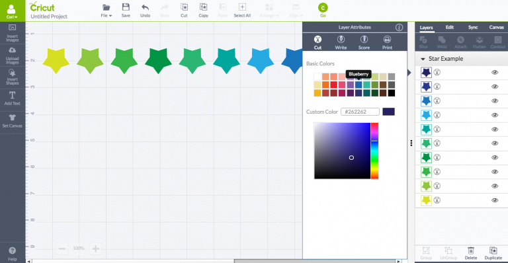This screenshot has height=263, width=508.
Task: Edit the Custom Color hex field
Action: coord(360,112)
